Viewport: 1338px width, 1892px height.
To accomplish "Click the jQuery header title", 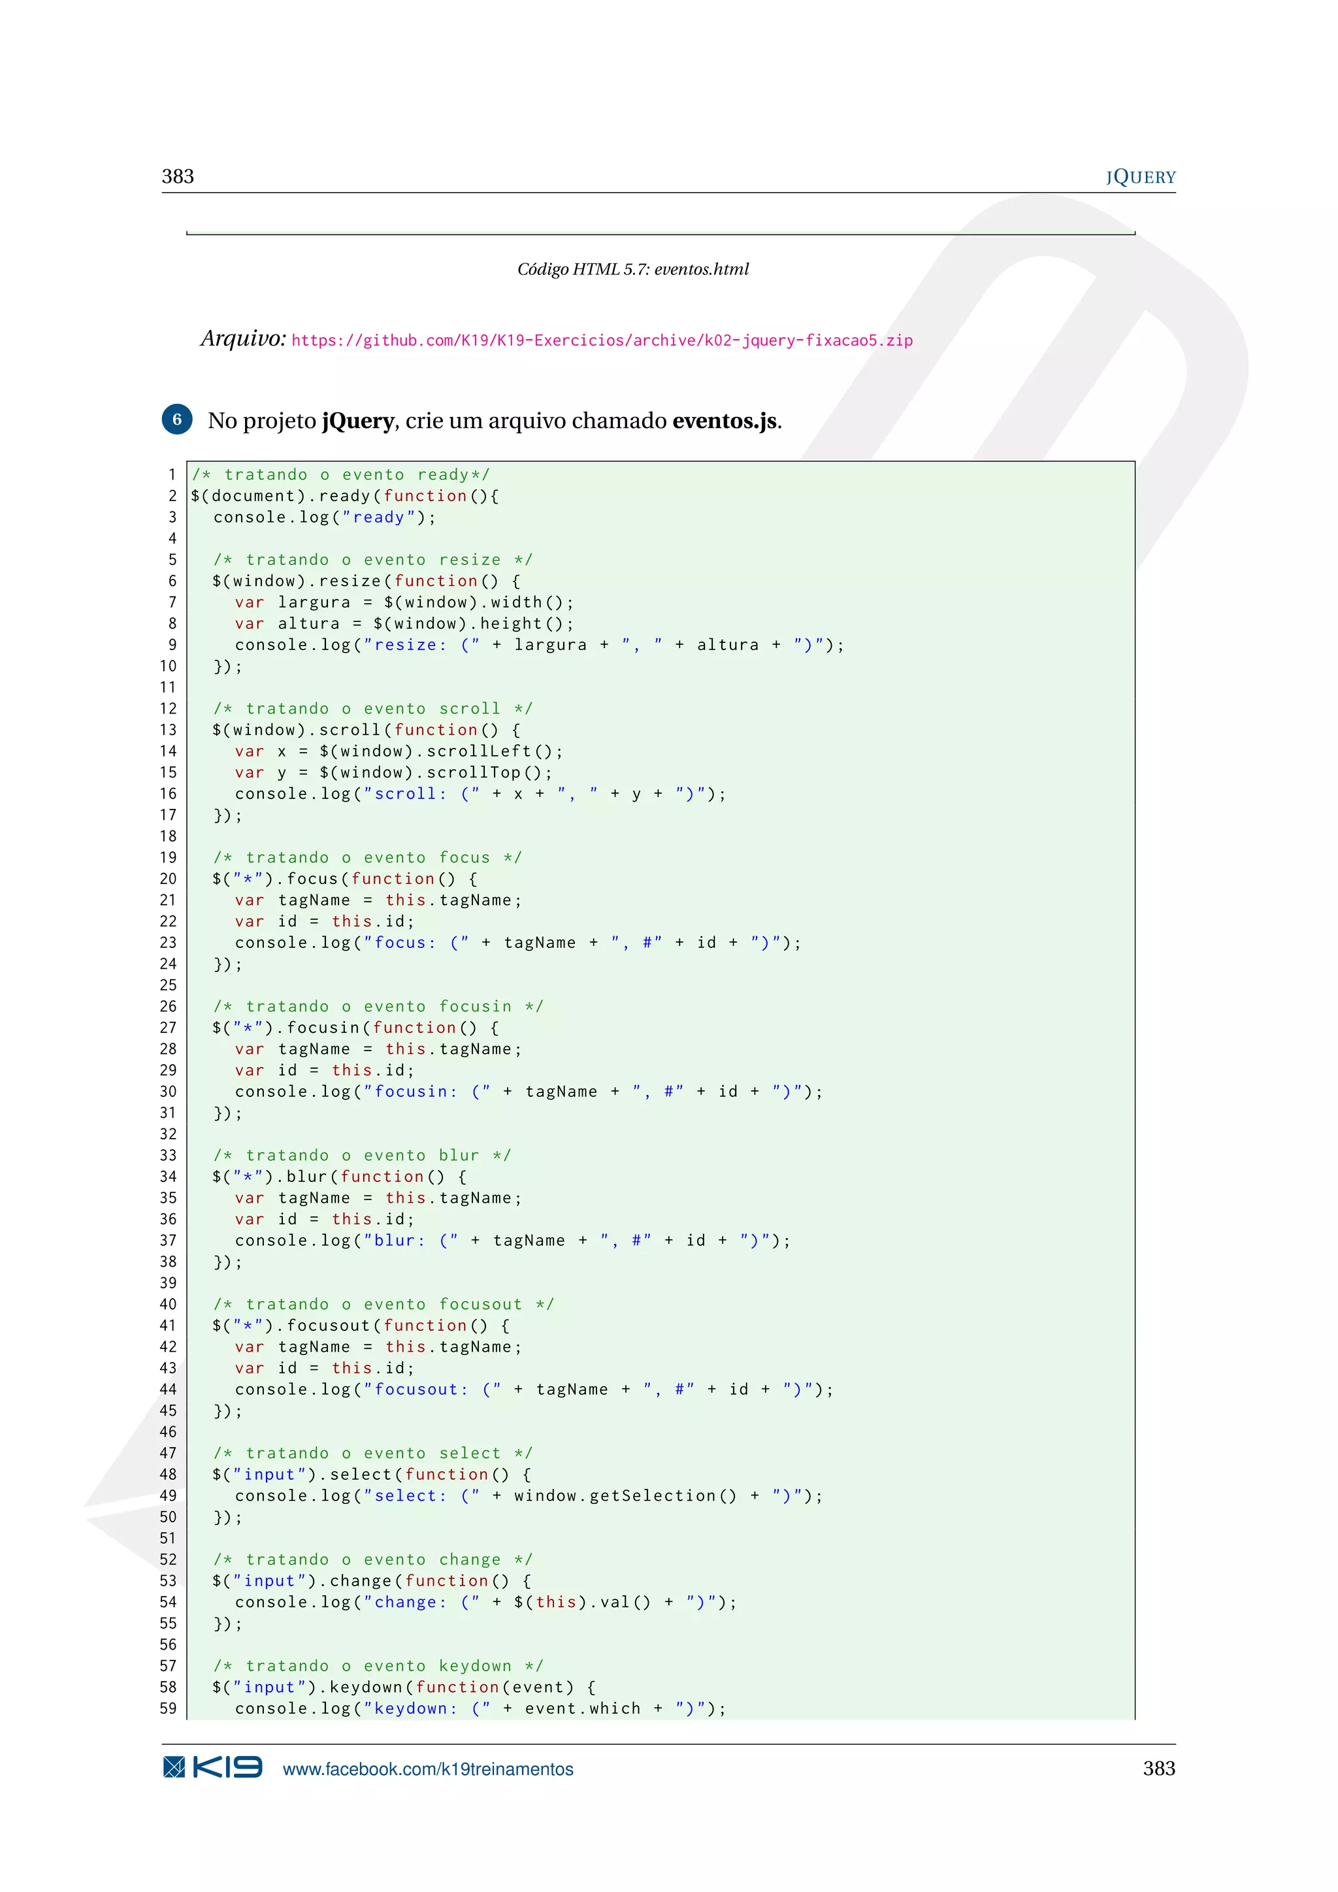I will coord(1140,177).
